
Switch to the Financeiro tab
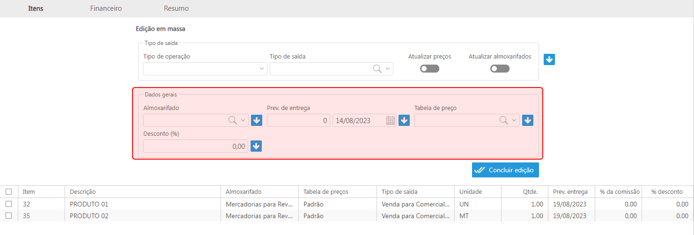[106, 8]
